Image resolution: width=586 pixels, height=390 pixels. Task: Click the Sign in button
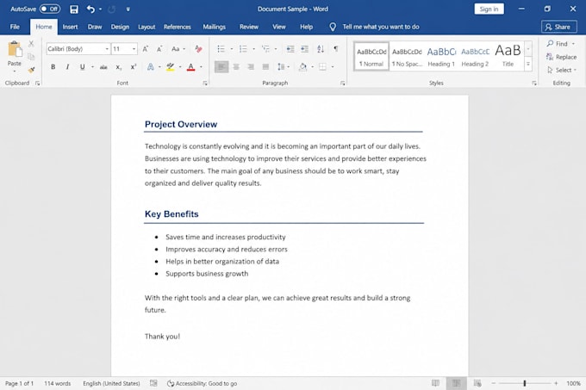coord(489,9)
